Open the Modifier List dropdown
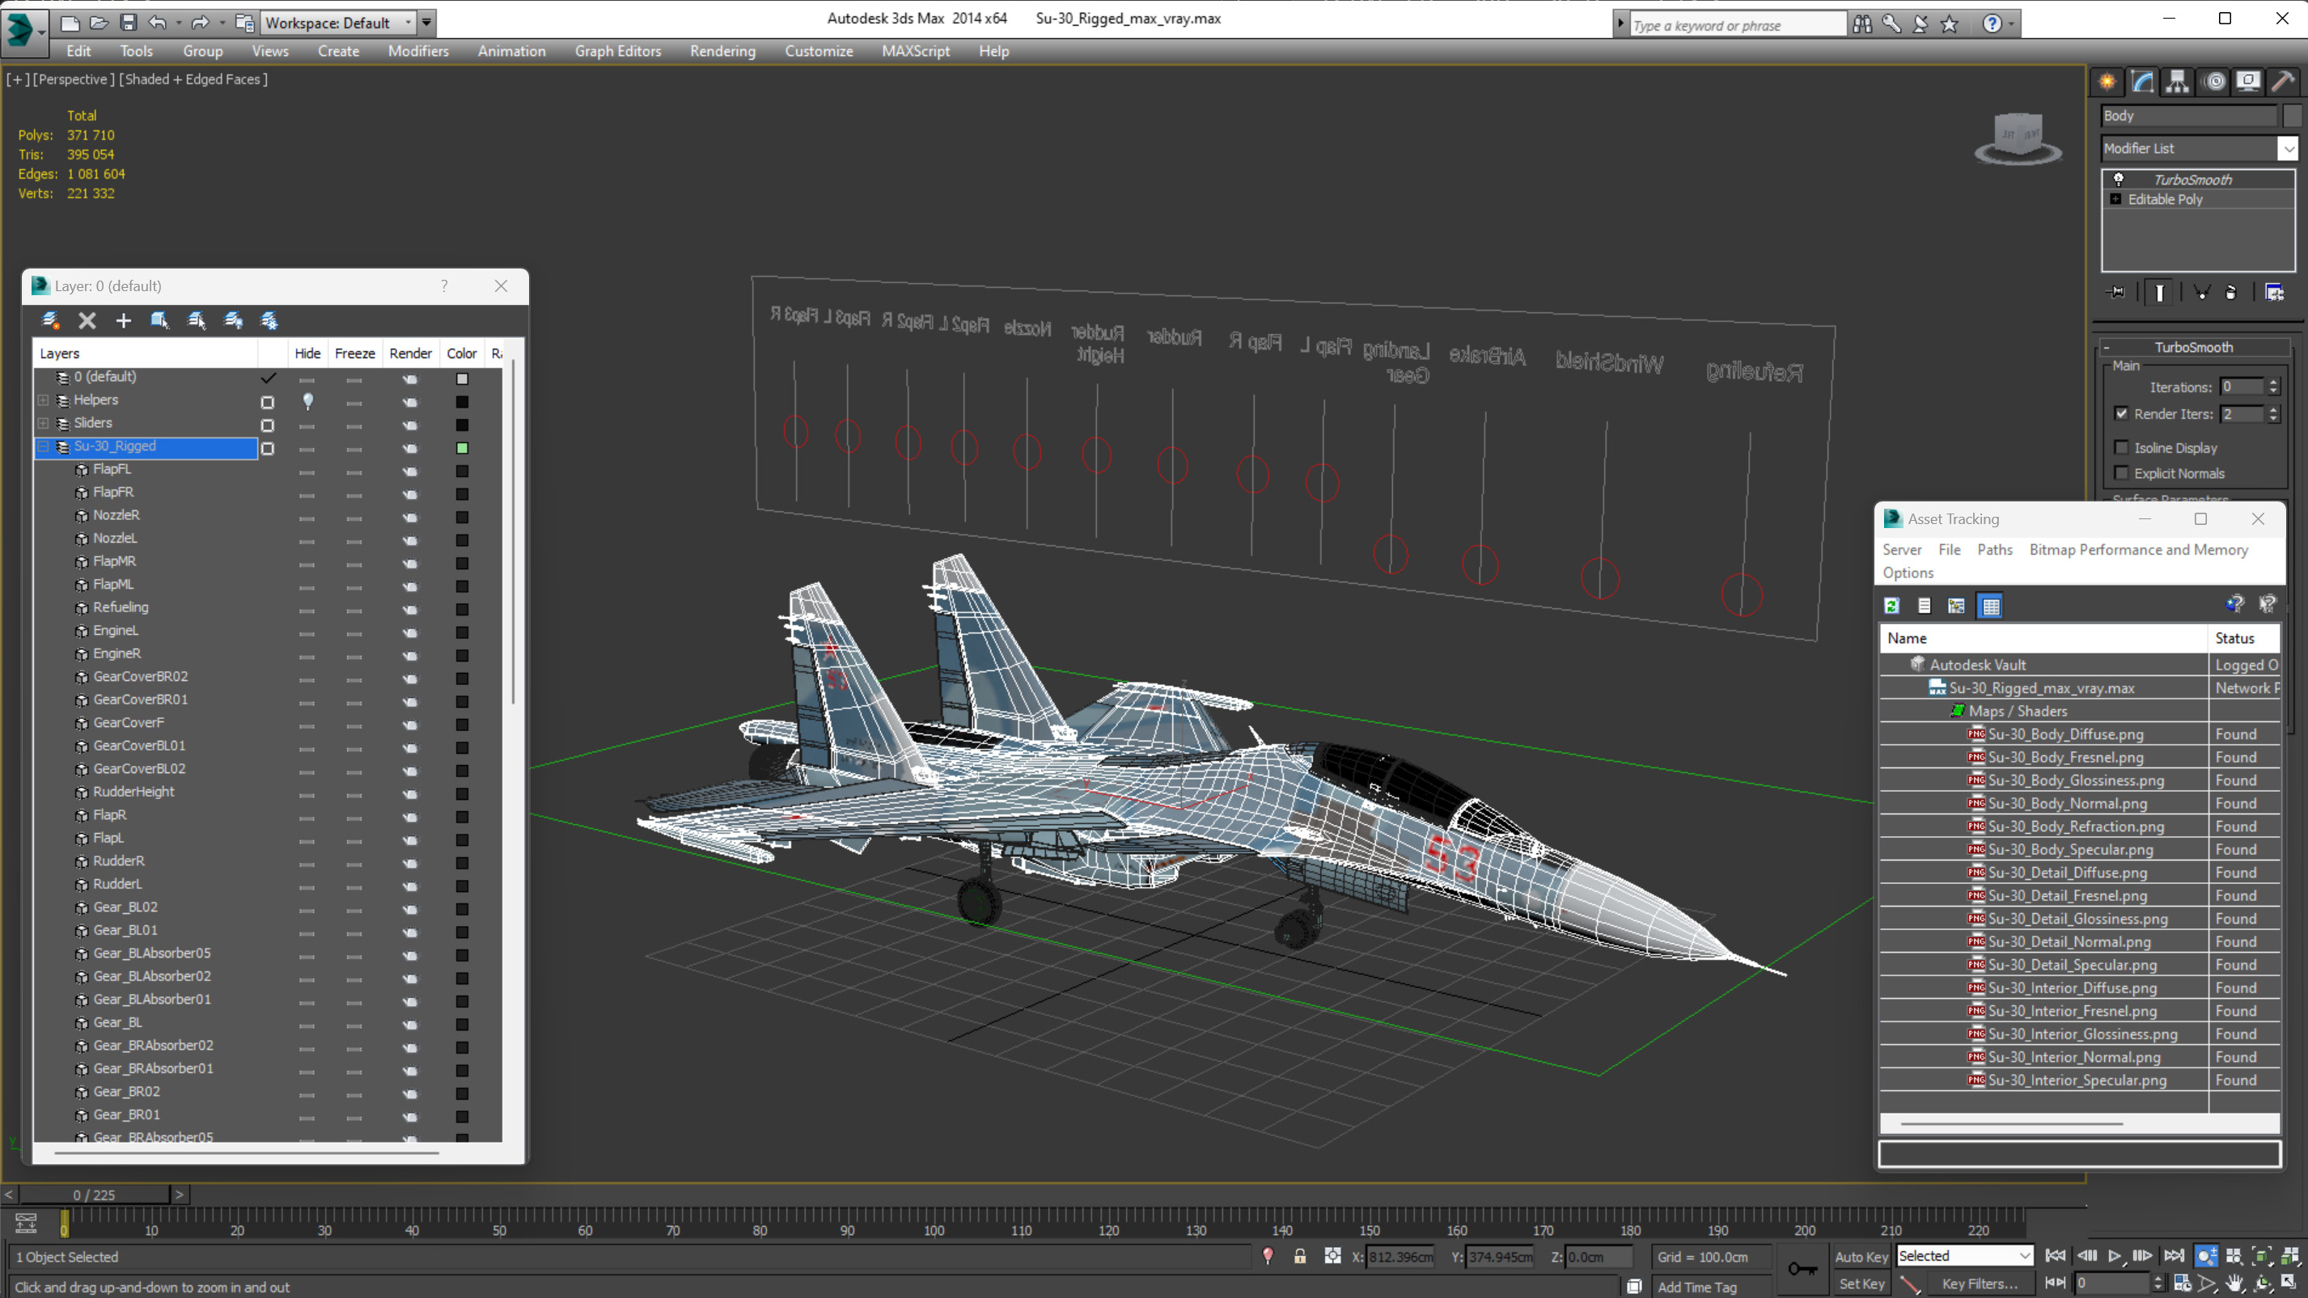 2288,148
